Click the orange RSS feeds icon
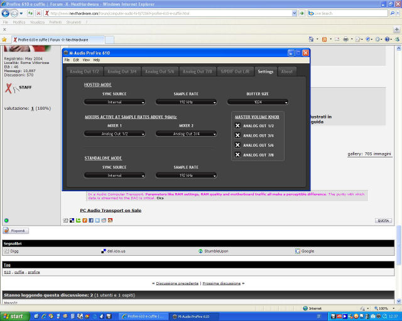This screenshot has height=321, width=402. [324, 39]
